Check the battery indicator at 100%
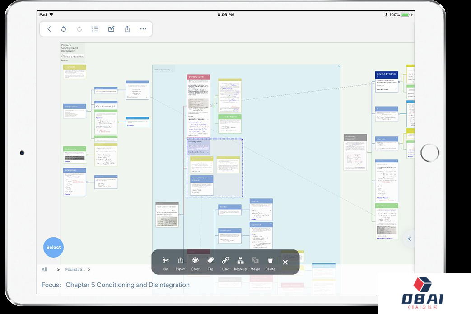The width and height of the screenshot is (471, 314). (x=405, y=14)
